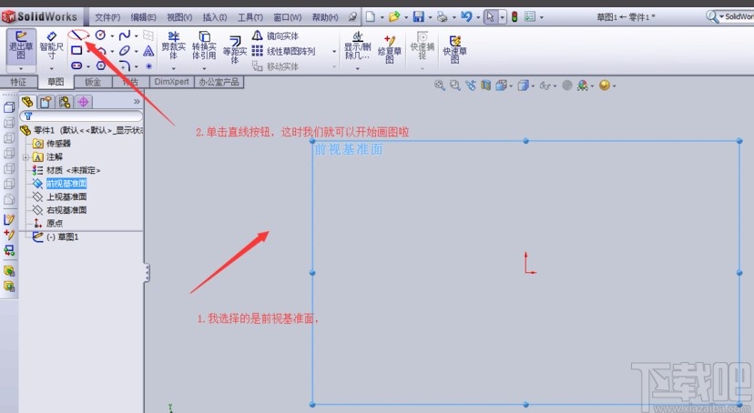Screen dimensions: 754x413
Task: Open the PropertyManager tab
Action: click(x=46, y=102)
